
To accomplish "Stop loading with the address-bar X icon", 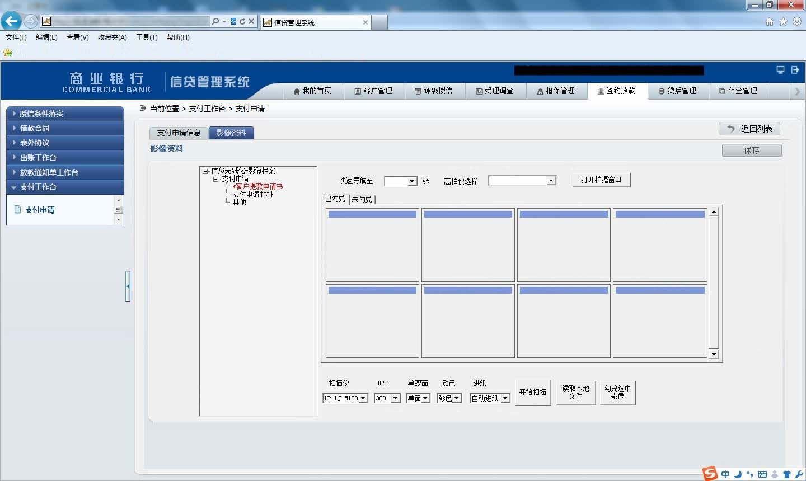I will coord(251,21).
